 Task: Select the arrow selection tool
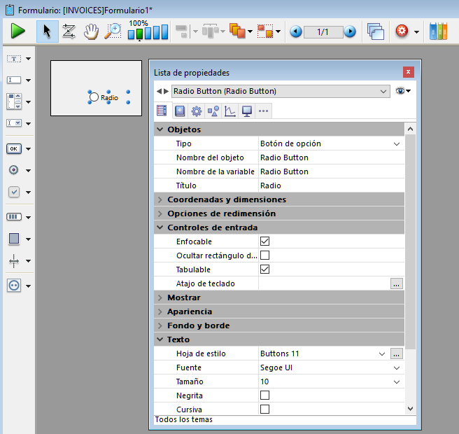[x=47, y=31]
